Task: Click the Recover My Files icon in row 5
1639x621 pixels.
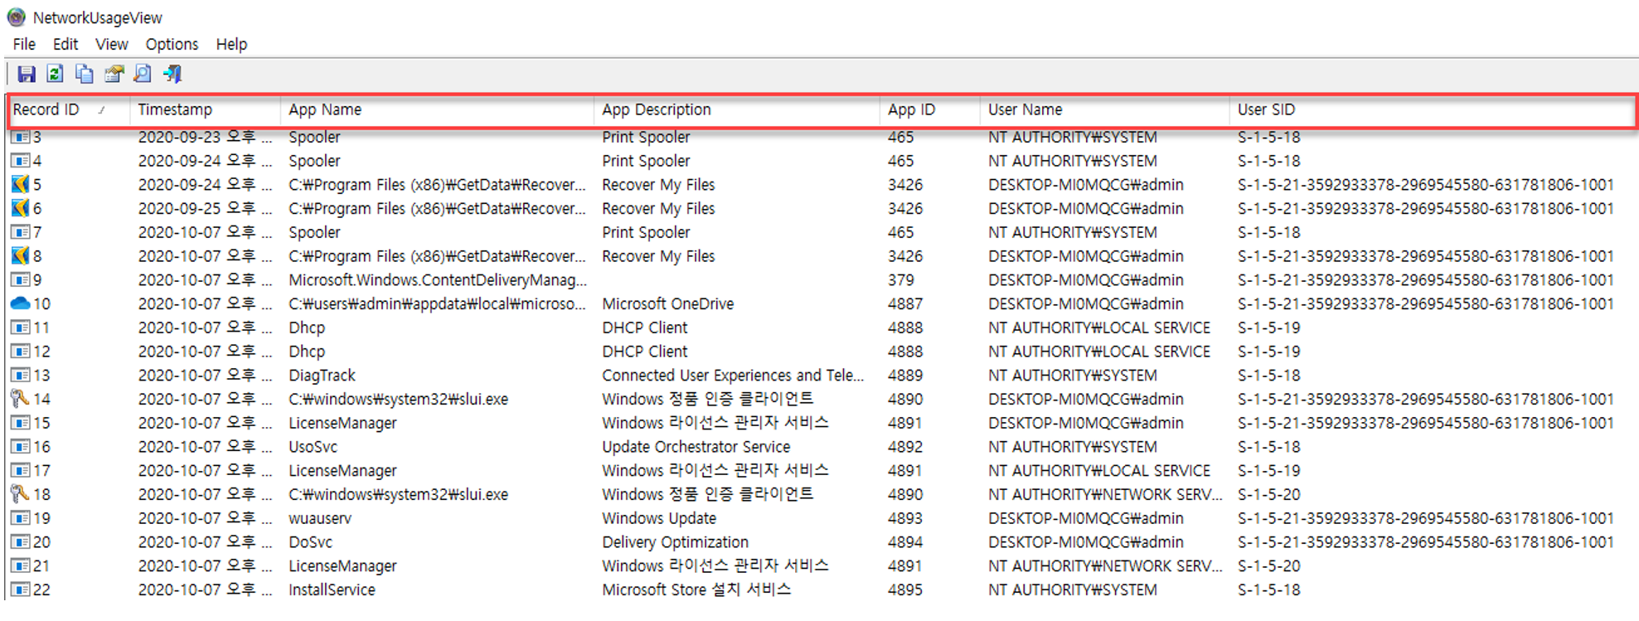Action: coord(20,185)
